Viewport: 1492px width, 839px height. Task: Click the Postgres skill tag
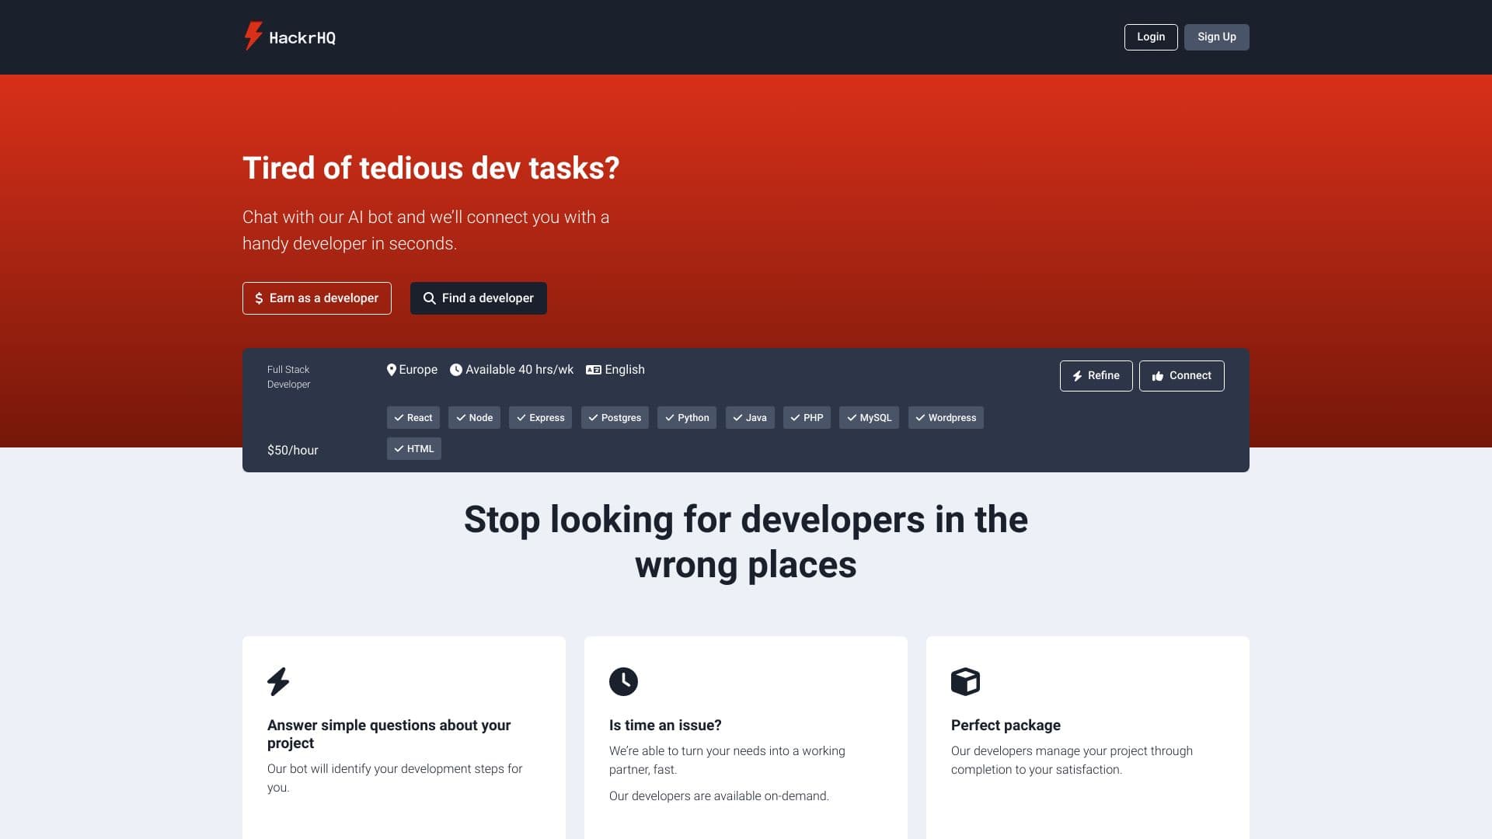615,418
